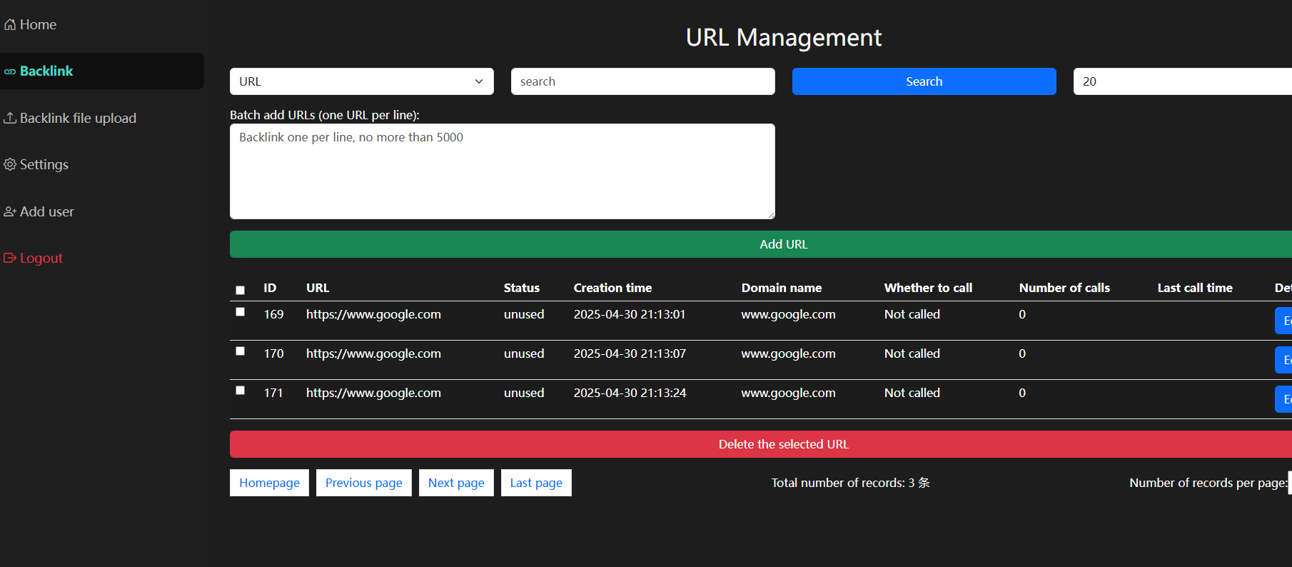
Task: Click the Settings gear icon
Action: pos(10,164)
